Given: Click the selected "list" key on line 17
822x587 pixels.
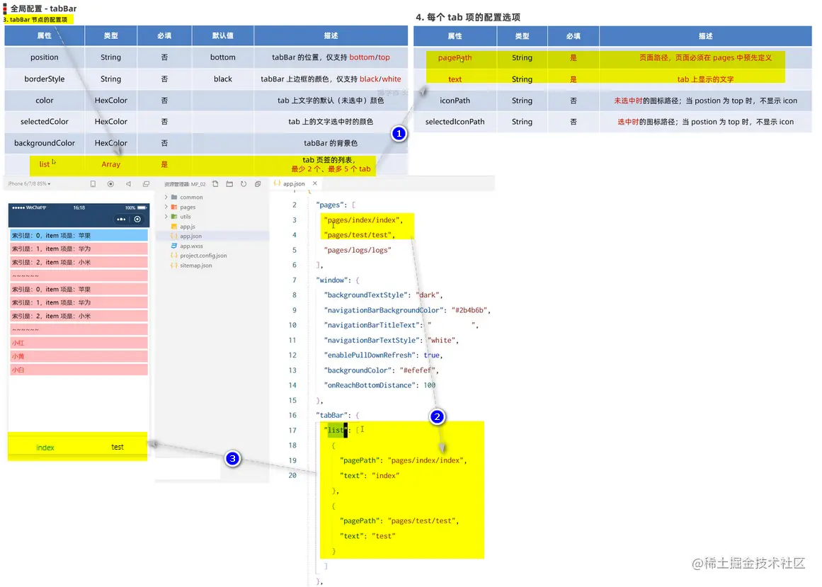Looking at the screenshot, I should 336,431.
